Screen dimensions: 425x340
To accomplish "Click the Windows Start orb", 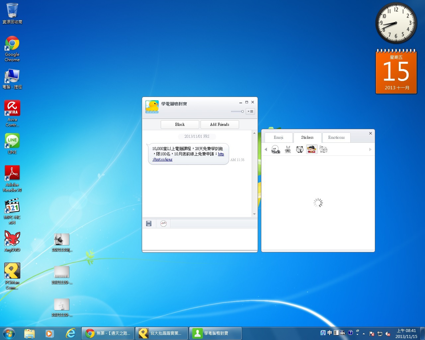I will pyautogui.click(x=9, y=333).
